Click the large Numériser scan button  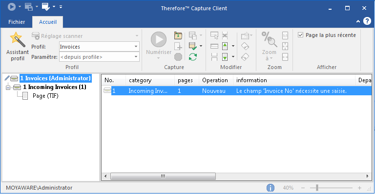[159, 39]
